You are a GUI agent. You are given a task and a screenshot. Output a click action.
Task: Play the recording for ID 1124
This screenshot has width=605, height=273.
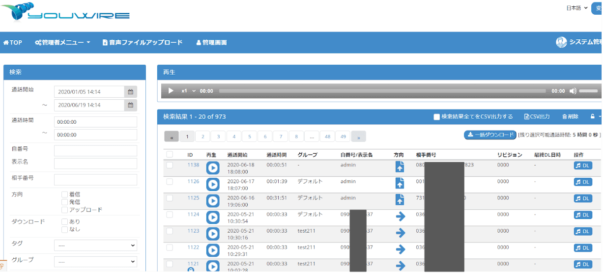pos(212,218)
